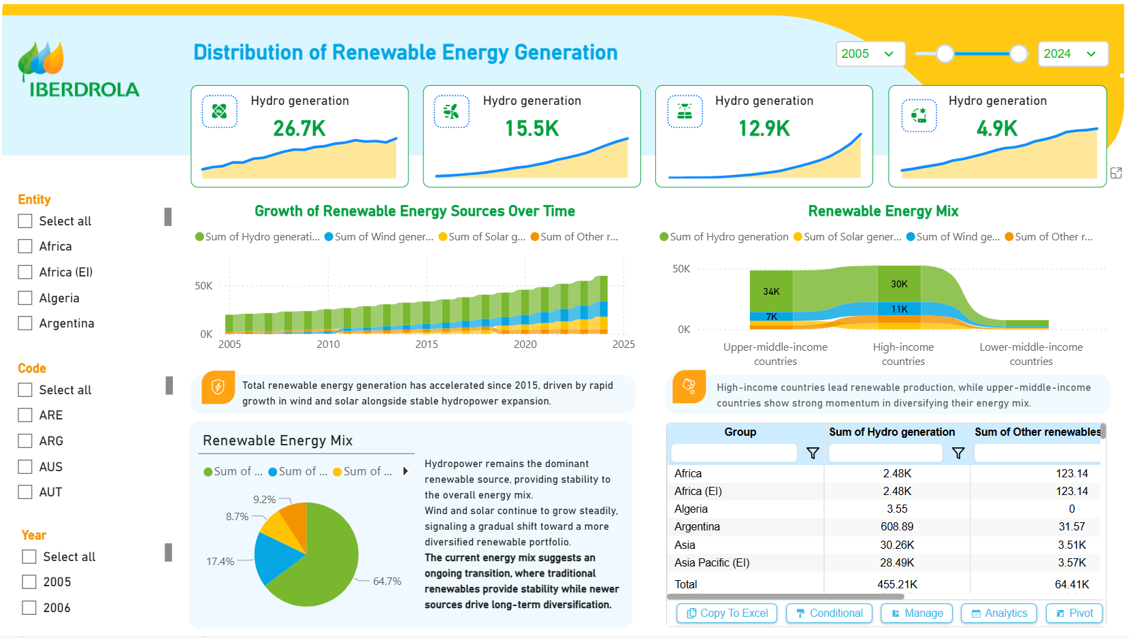The height and width of the screenshot is (638, 1129).
Task: Click the Algeria hydro value 3.55
Action: pos(897,509)
